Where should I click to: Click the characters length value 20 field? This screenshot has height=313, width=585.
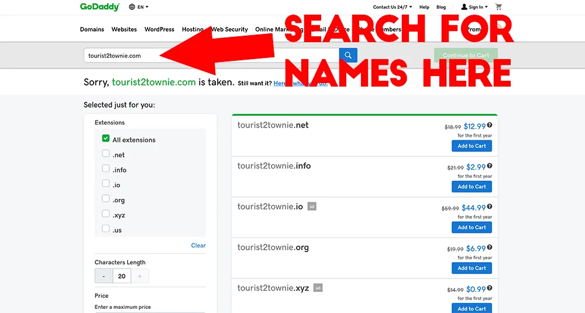point(122,276)
